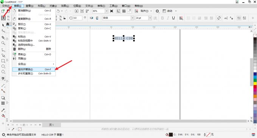Expand the 启动 launch dropdown

176,11
